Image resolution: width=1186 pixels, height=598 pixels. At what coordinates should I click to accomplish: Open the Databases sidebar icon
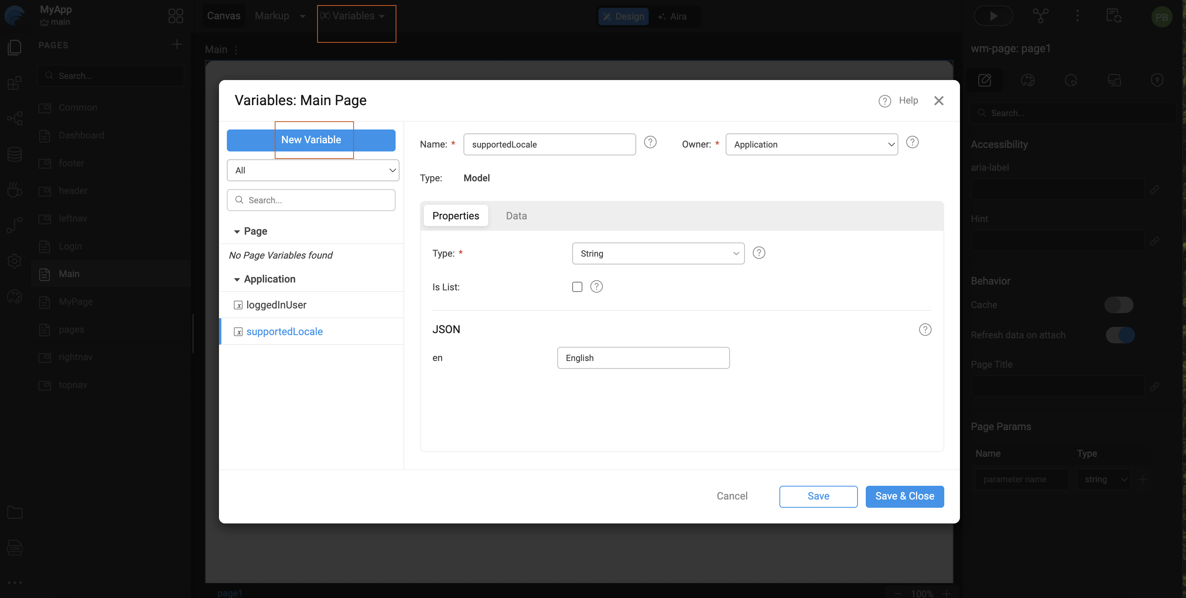14,154
